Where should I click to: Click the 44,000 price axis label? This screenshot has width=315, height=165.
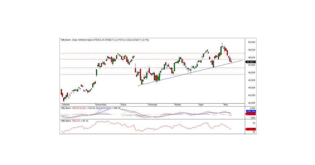tap(252, 87)
